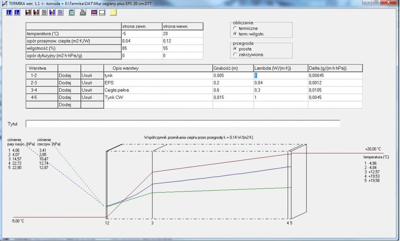Click the internal side humidity cell
Viewport: 400px width, 241px height.
click(182, 48)
